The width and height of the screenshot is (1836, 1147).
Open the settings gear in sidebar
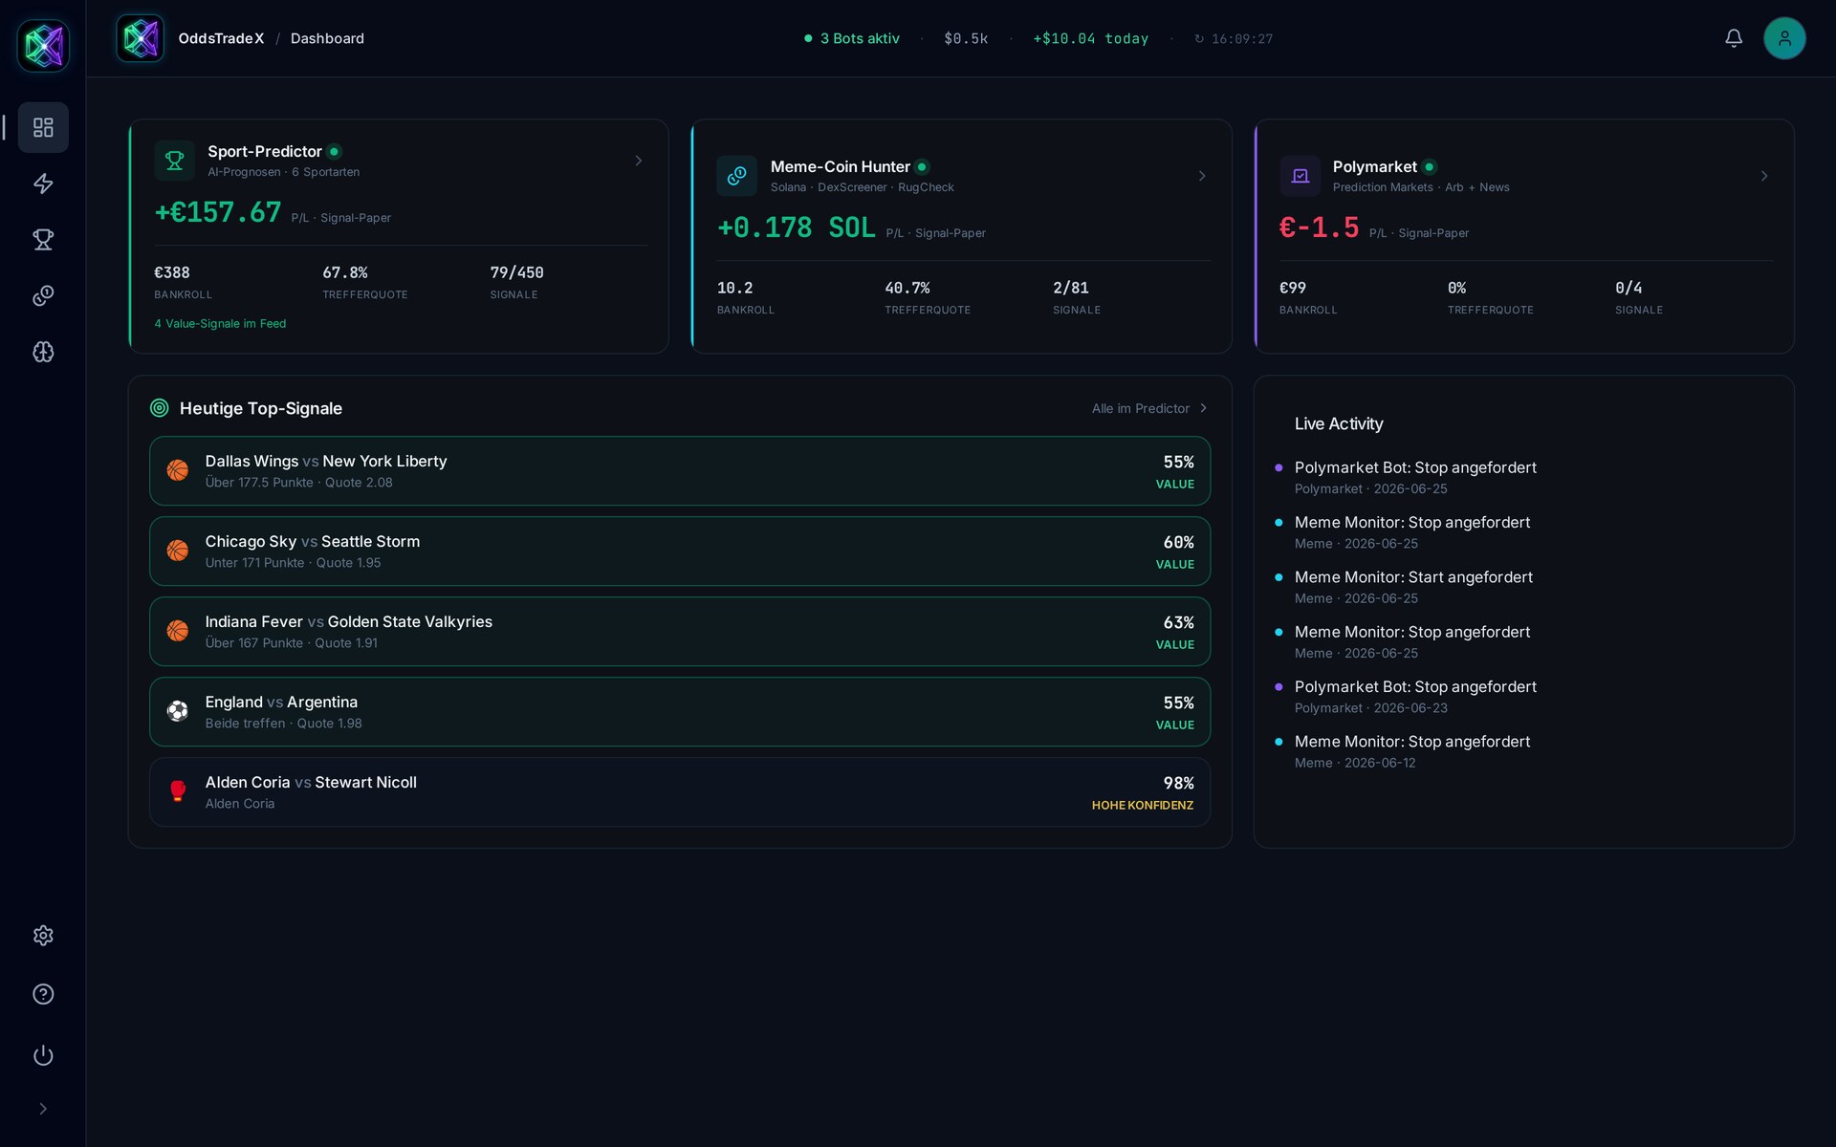[43, 936]
